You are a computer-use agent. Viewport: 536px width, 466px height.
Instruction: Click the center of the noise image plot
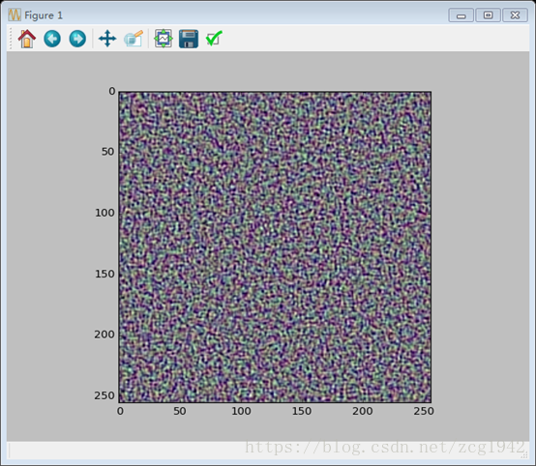coord(275,247)
